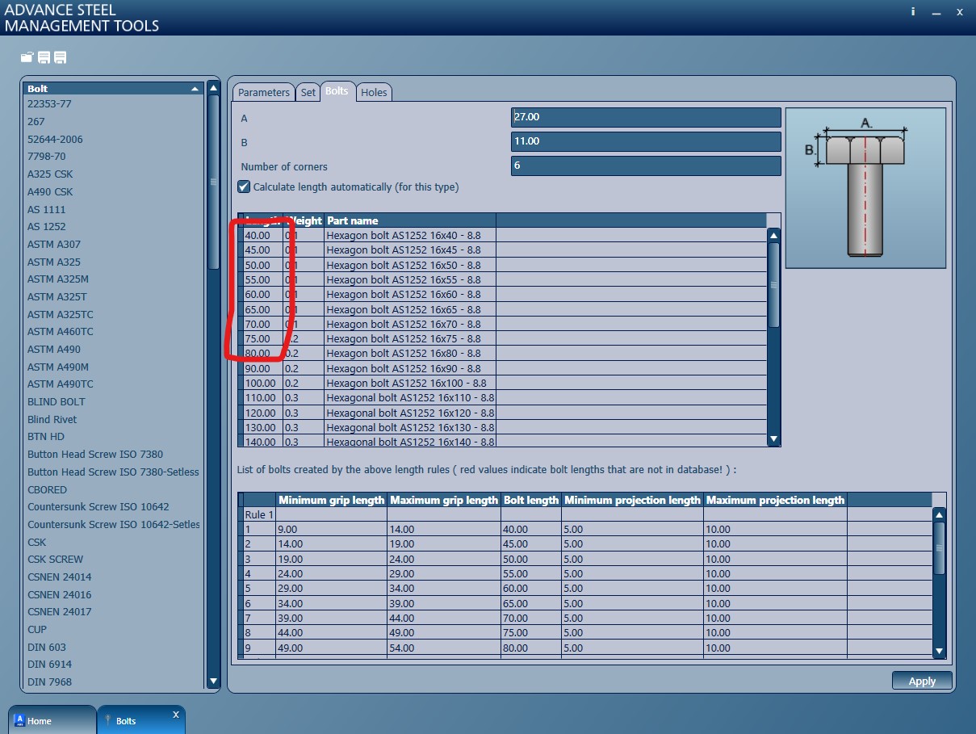Switch to the Set tab
976x734 pixels.
(308, 92)
